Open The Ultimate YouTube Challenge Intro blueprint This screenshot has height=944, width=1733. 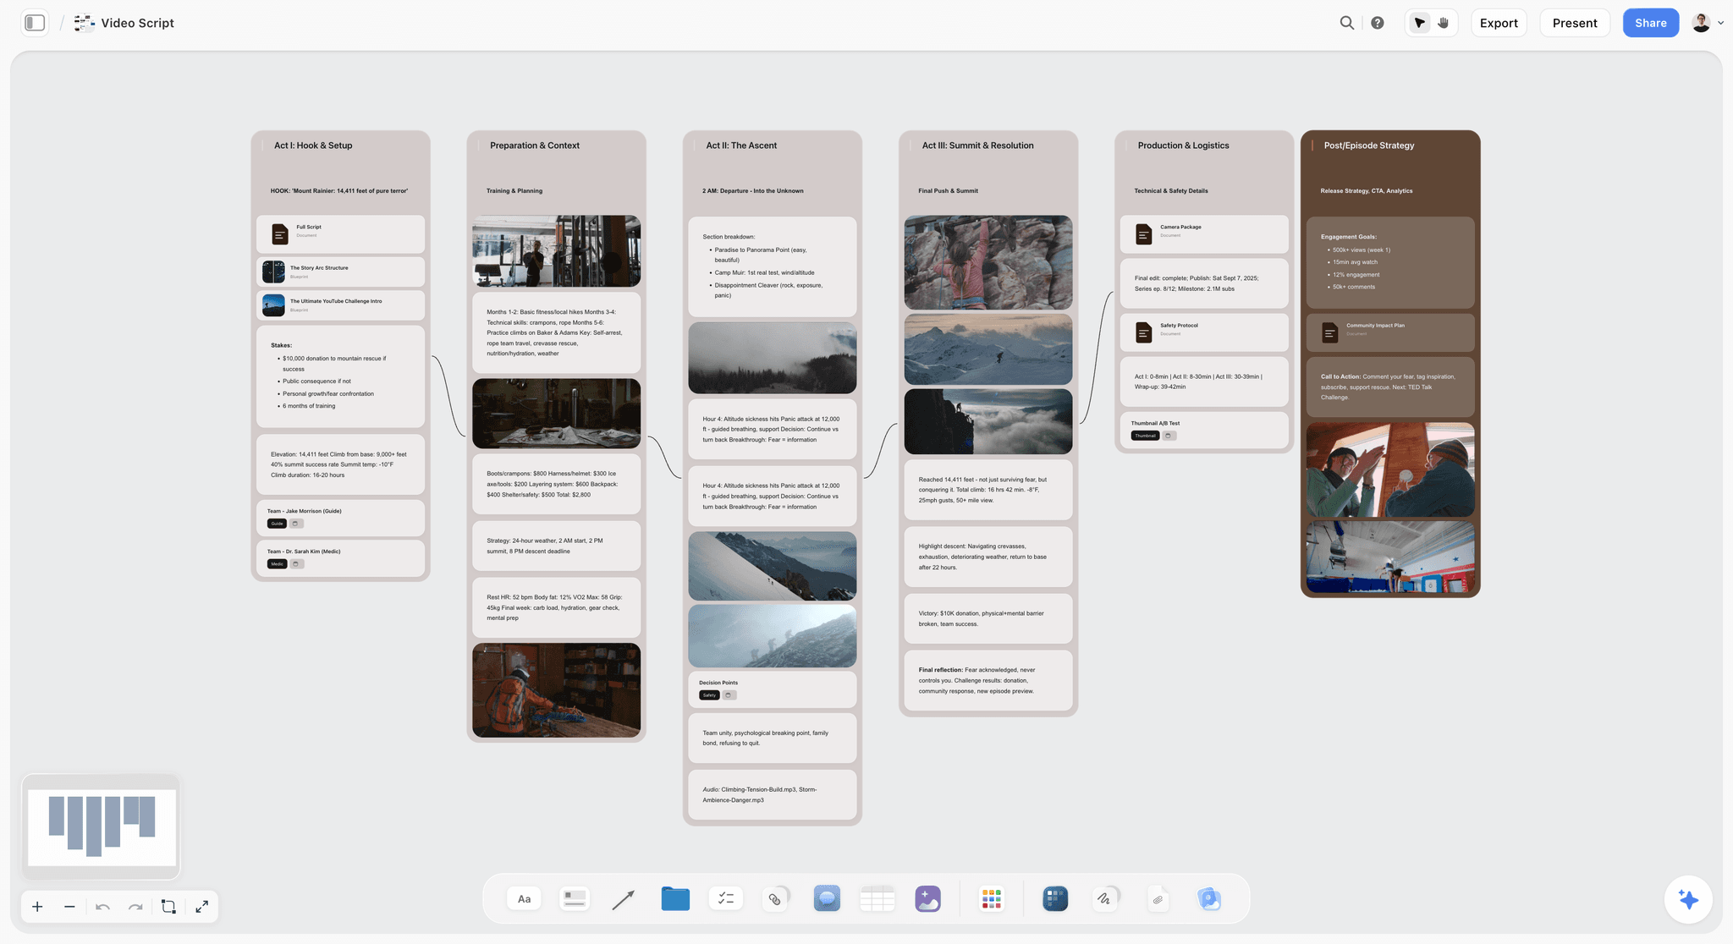(340, 305)
